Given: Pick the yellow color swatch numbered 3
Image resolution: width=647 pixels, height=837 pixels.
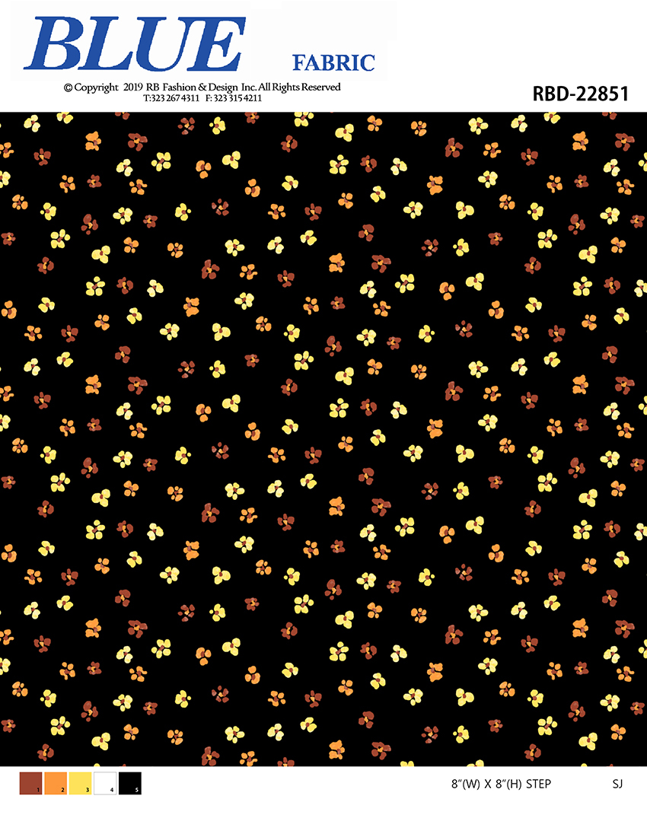Looking at the screenshot, I should click(x=80, y=783).
